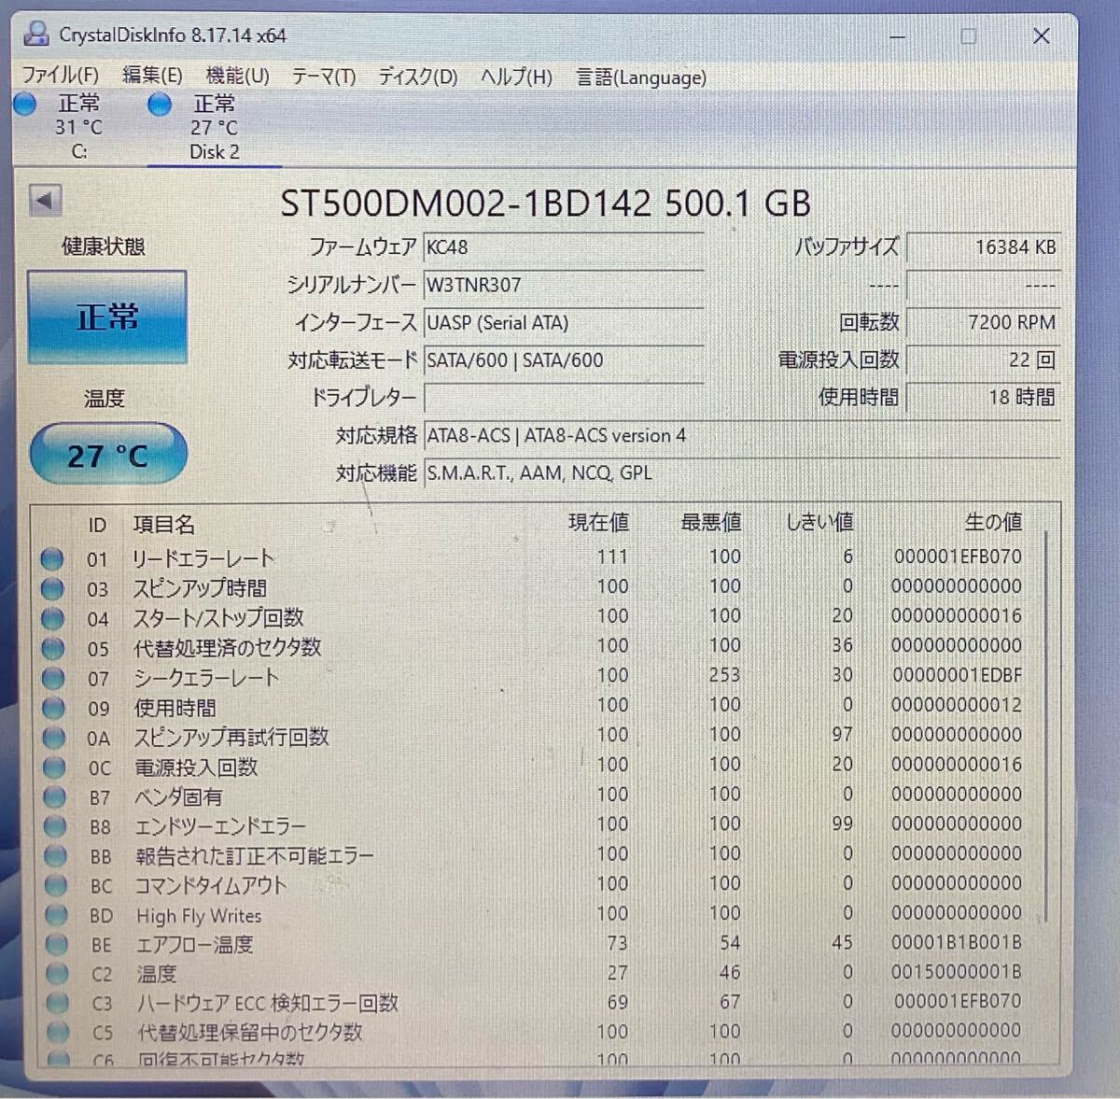Click status dot for C: drive
The image size is (1120, 1099).
[x=25, y=105]
